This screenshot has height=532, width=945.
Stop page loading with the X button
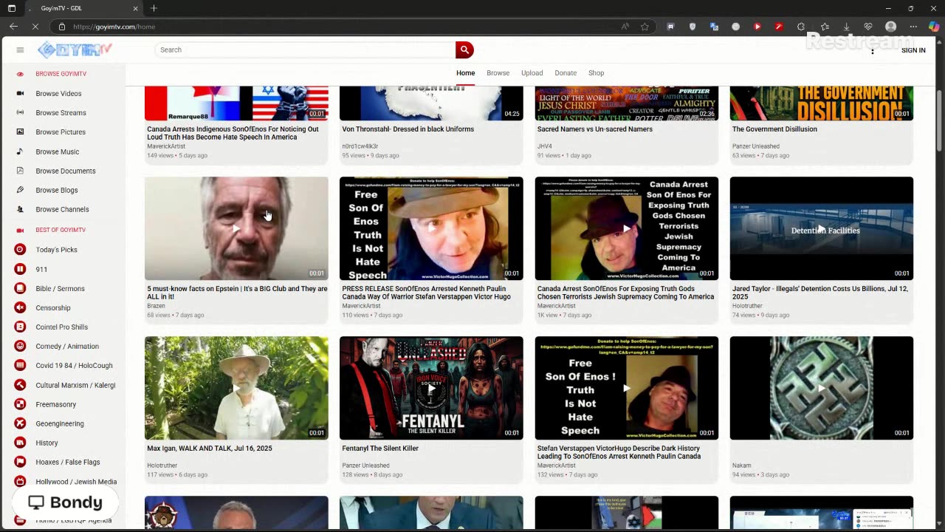[x=35, y=27]
